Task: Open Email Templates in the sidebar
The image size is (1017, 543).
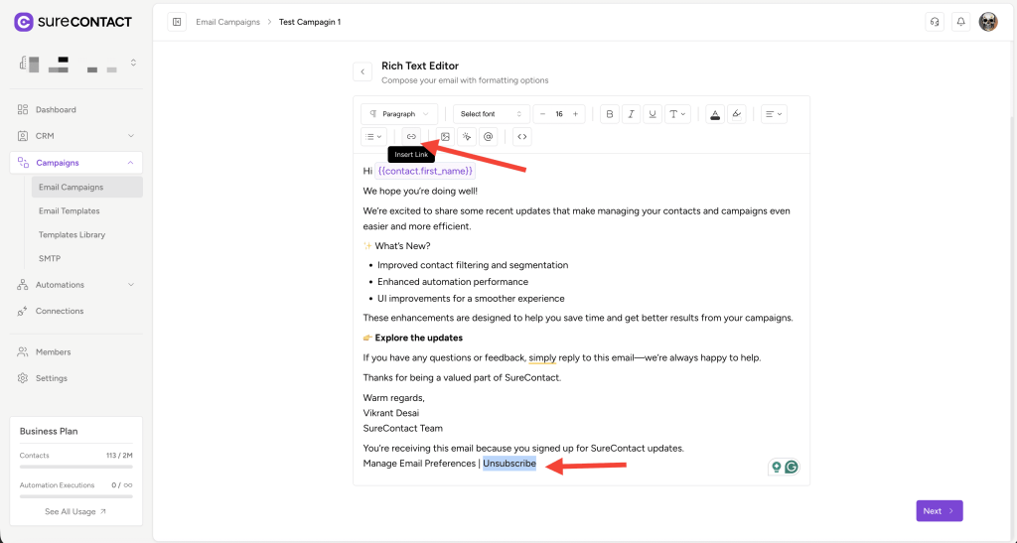Action: [x=69, y=210]
